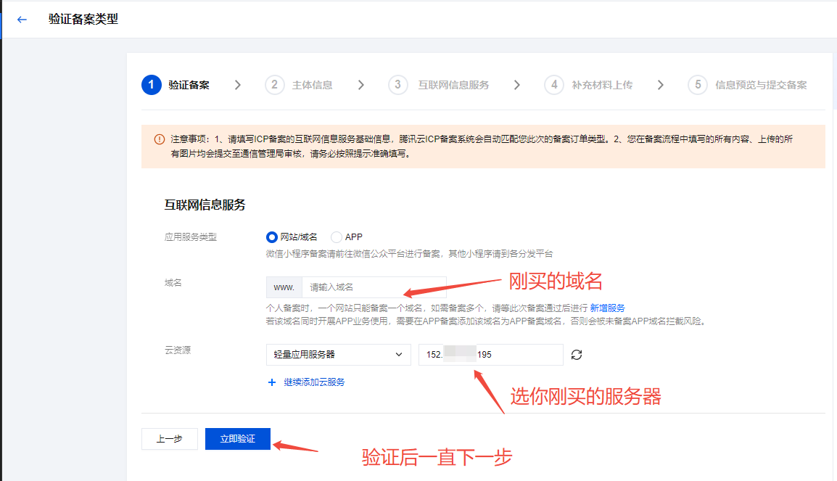837x481 pixels.
Task: Click the 互联网信息服务 section heading
Action: 205,205
